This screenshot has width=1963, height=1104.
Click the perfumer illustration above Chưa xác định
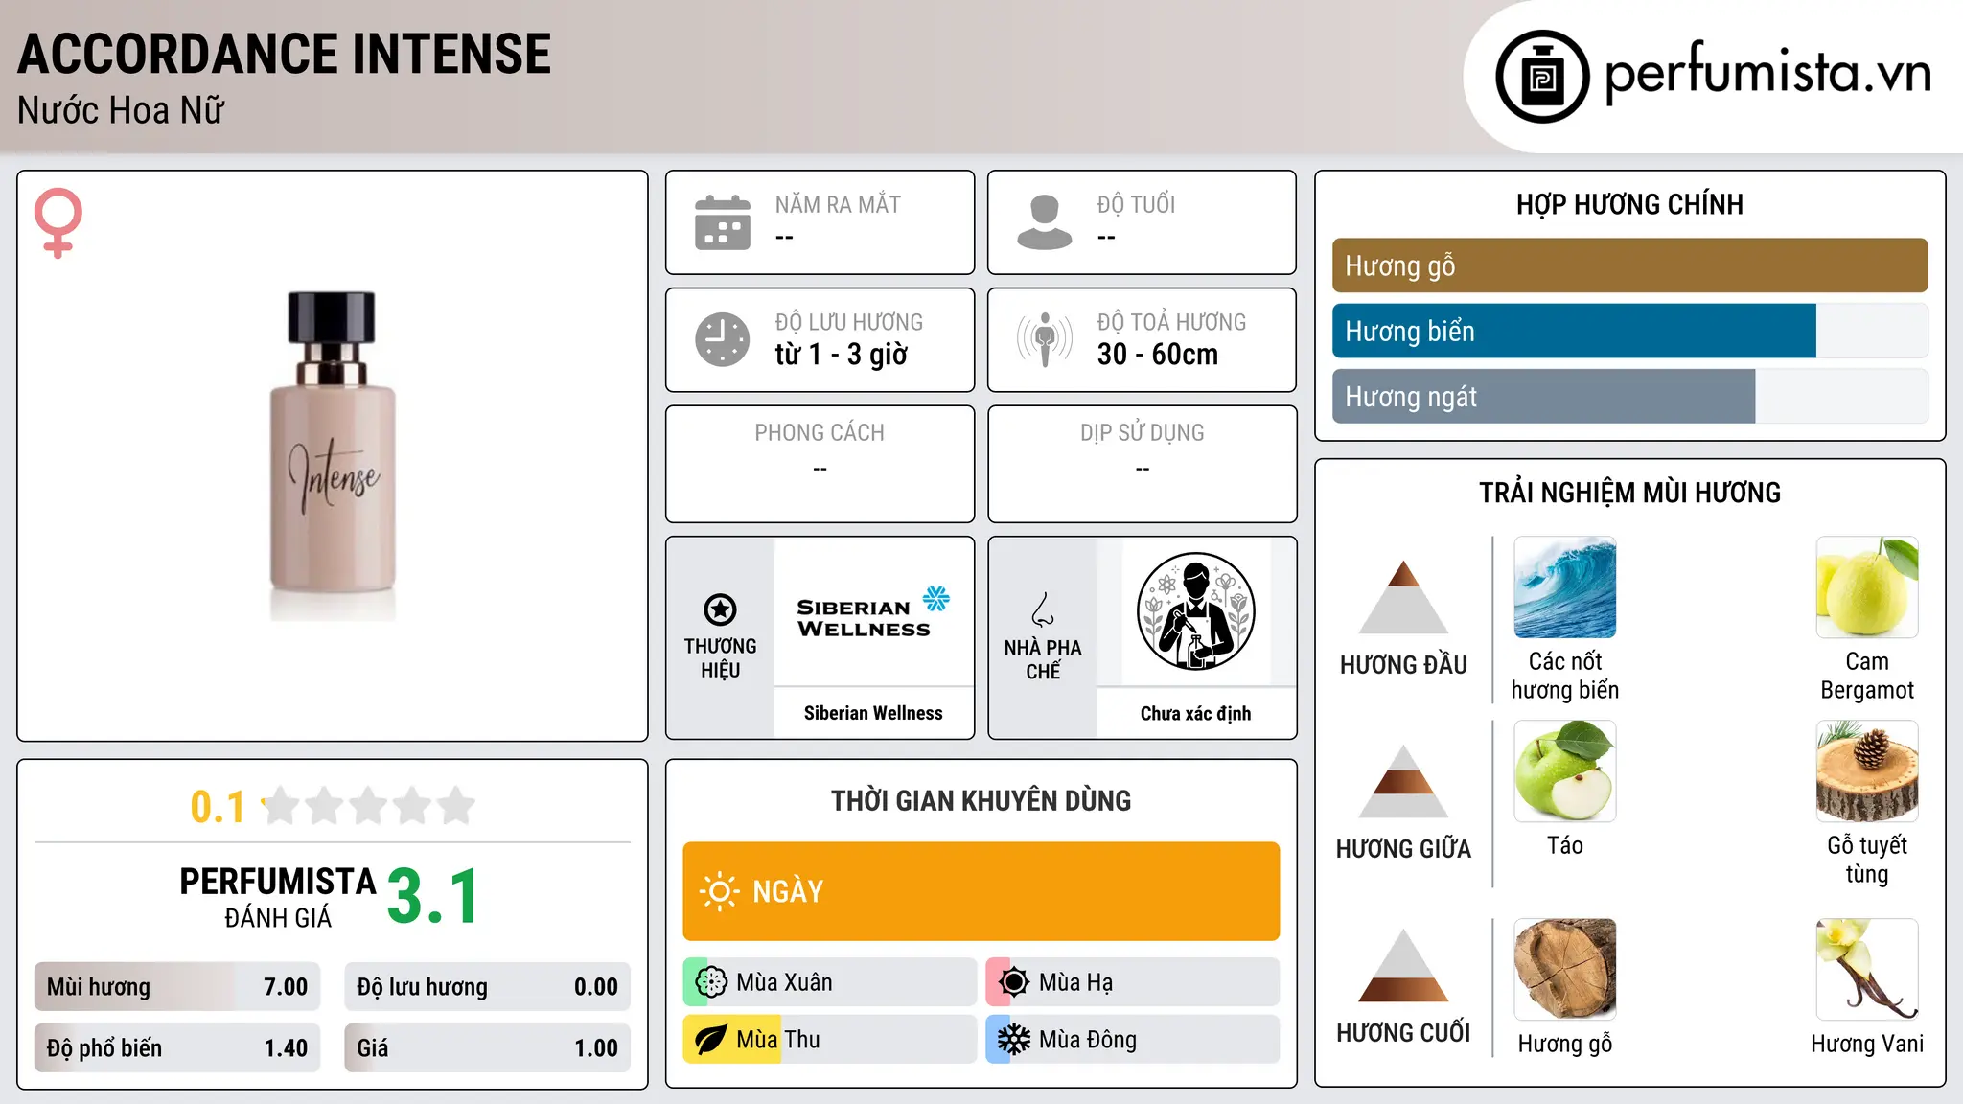(1195, 611)
